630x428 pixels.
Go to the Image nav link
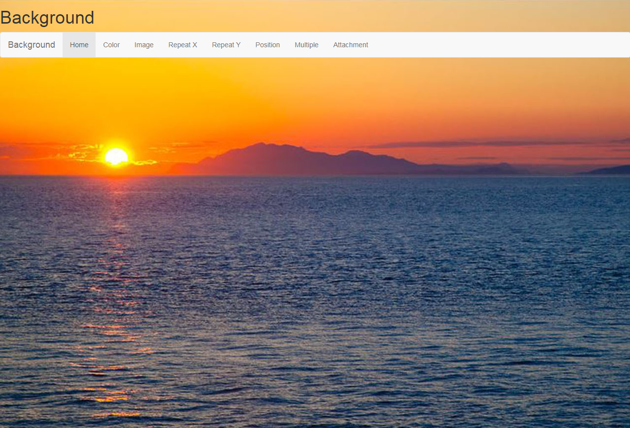144,45
